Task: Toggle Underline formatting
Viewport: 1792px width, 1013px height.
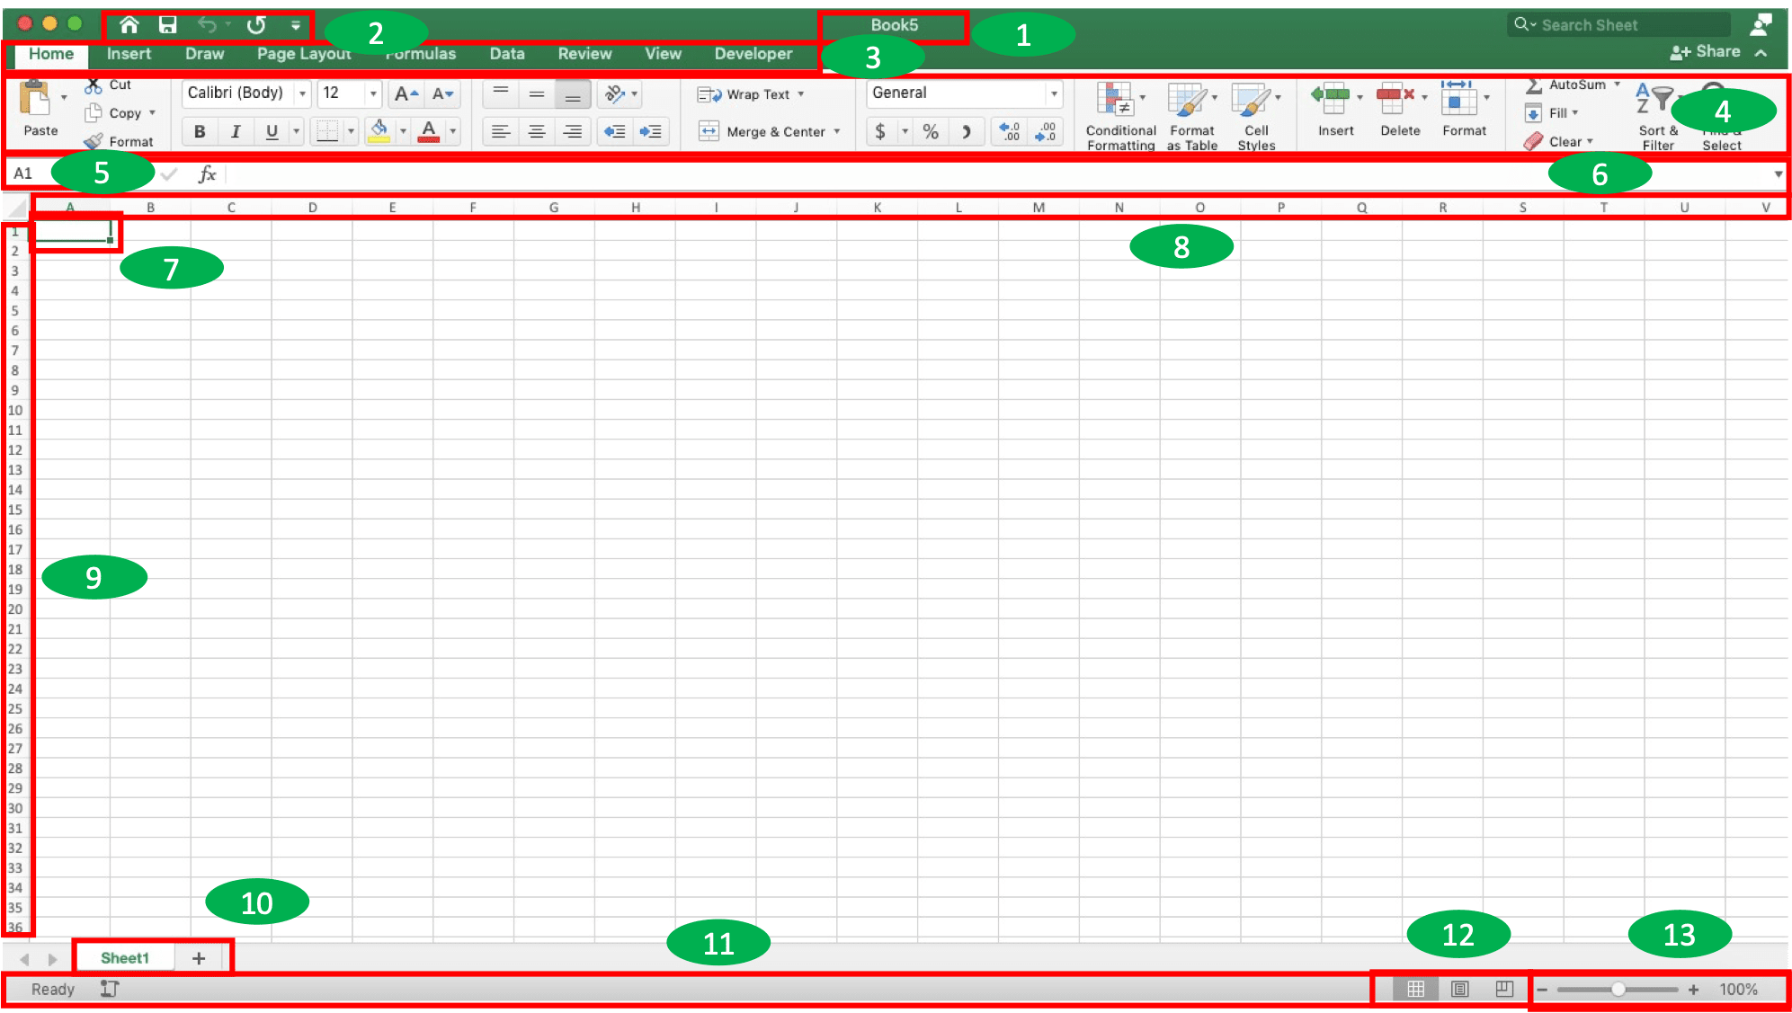Action: (272, 132)
